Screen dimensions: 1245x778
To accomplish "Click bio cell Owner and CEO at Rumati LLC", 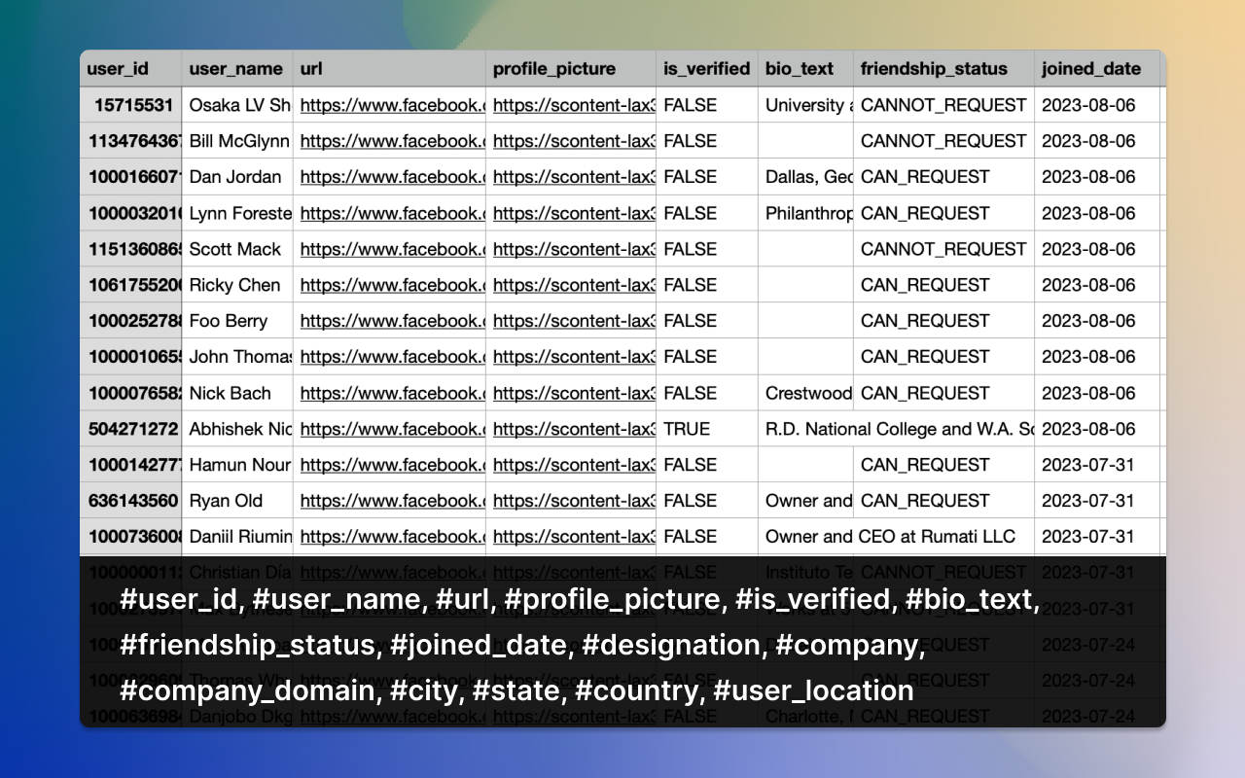I will pyautogui.click(x=896, y=537).
